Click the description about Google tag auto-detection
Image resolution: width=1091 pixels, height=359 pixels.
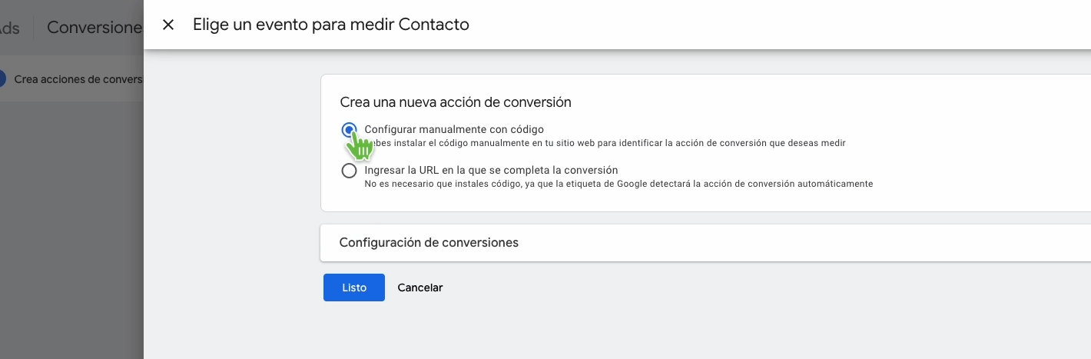618,184
